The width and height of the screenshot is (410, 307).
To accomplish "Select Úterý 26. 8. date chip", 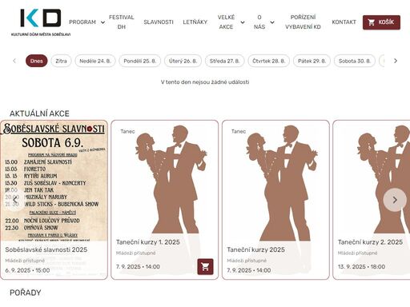I will click(183, 61).
